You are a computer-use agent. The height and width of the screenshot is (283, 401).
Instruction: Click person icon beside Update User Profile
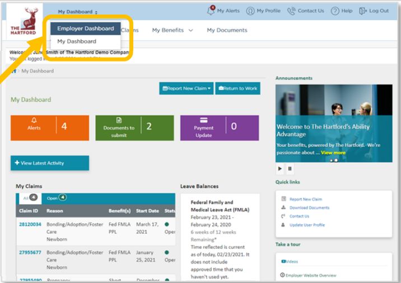(x=283, y=225)
